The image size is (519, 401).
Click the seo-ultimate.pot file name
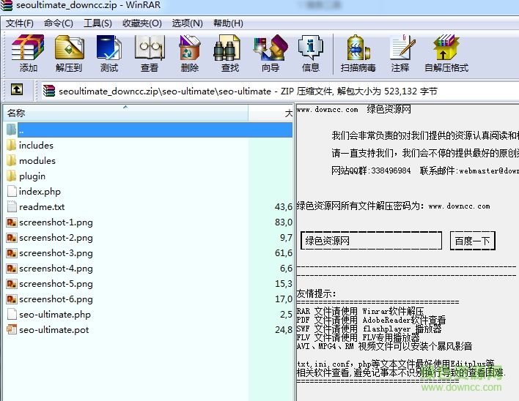tap(54, 329)
